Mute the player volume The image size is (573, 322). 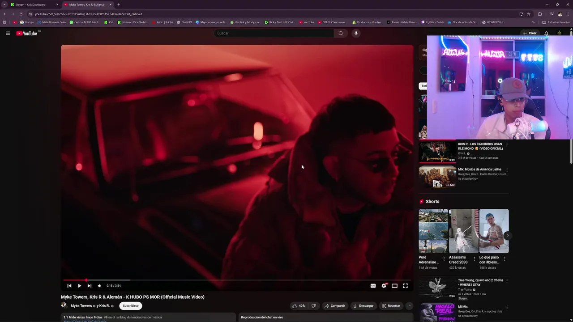[x=99, y=286]
